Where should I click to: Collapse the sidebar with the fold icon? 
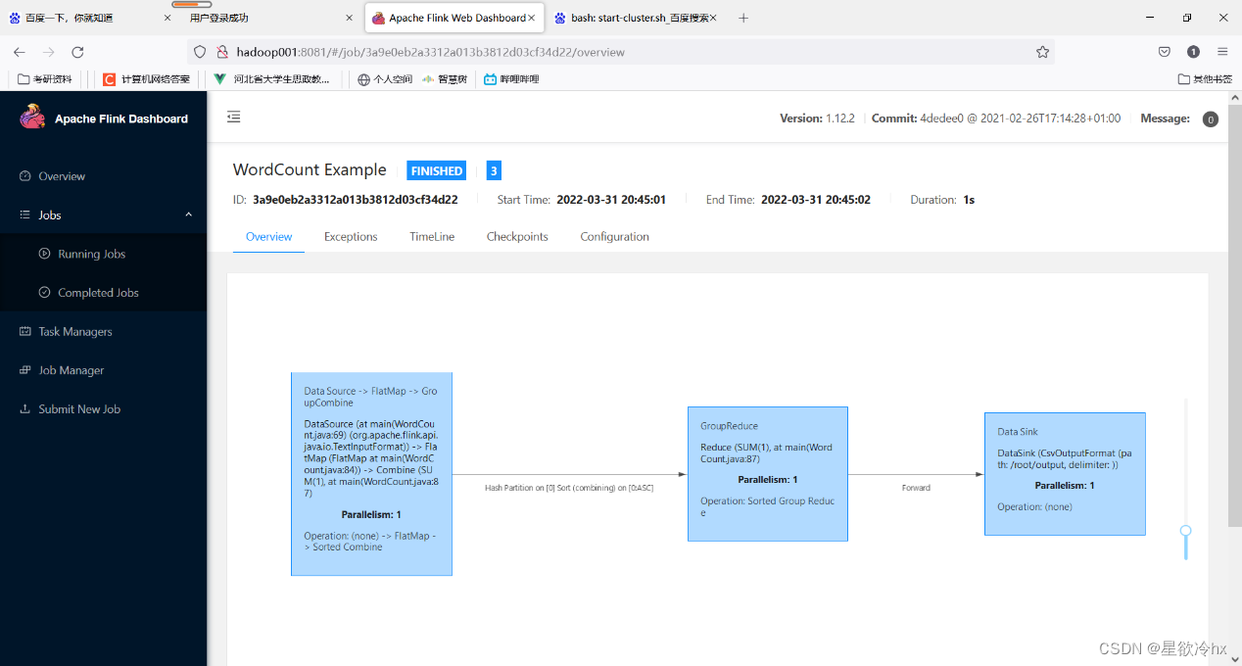click(x=233, y=118)
